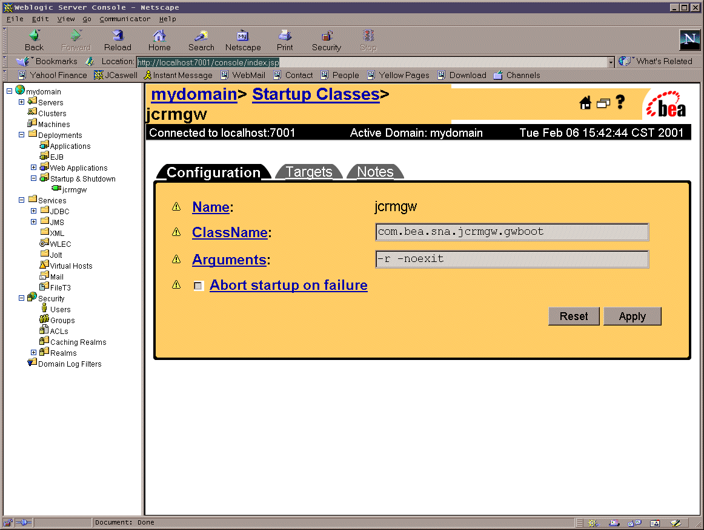Open console in new window icon
This screenshot has width=704, height=530.
click(x=603, y=103)
